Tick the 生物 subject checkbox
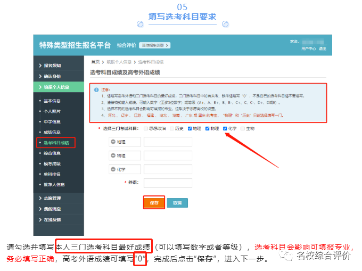 (x=243, y=128)
